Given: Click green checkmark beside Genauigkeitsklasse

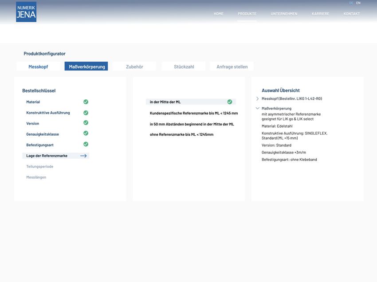Looking at the screenshot, I should pyautogui.click(x=86, y=133).
